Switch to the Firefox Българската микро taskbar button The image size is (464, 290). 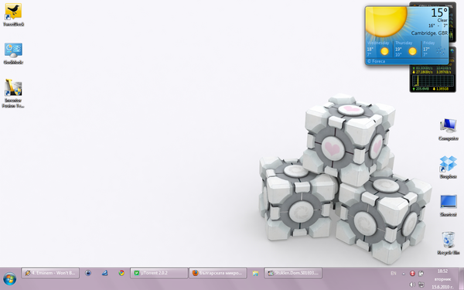pyautogui.click(x=218, y=273)
